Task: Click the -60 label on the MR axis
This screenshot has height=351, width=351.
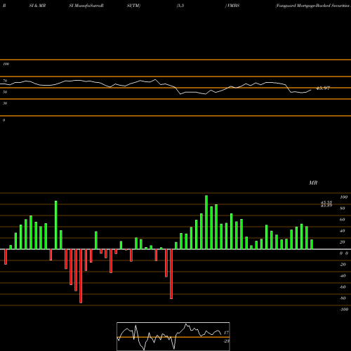Action: click(x=343, y=287)
